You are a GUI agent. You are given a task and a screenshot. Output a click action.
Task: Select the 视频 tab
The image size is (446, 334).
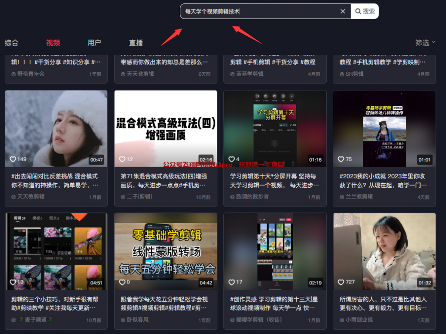pos(53,43)
